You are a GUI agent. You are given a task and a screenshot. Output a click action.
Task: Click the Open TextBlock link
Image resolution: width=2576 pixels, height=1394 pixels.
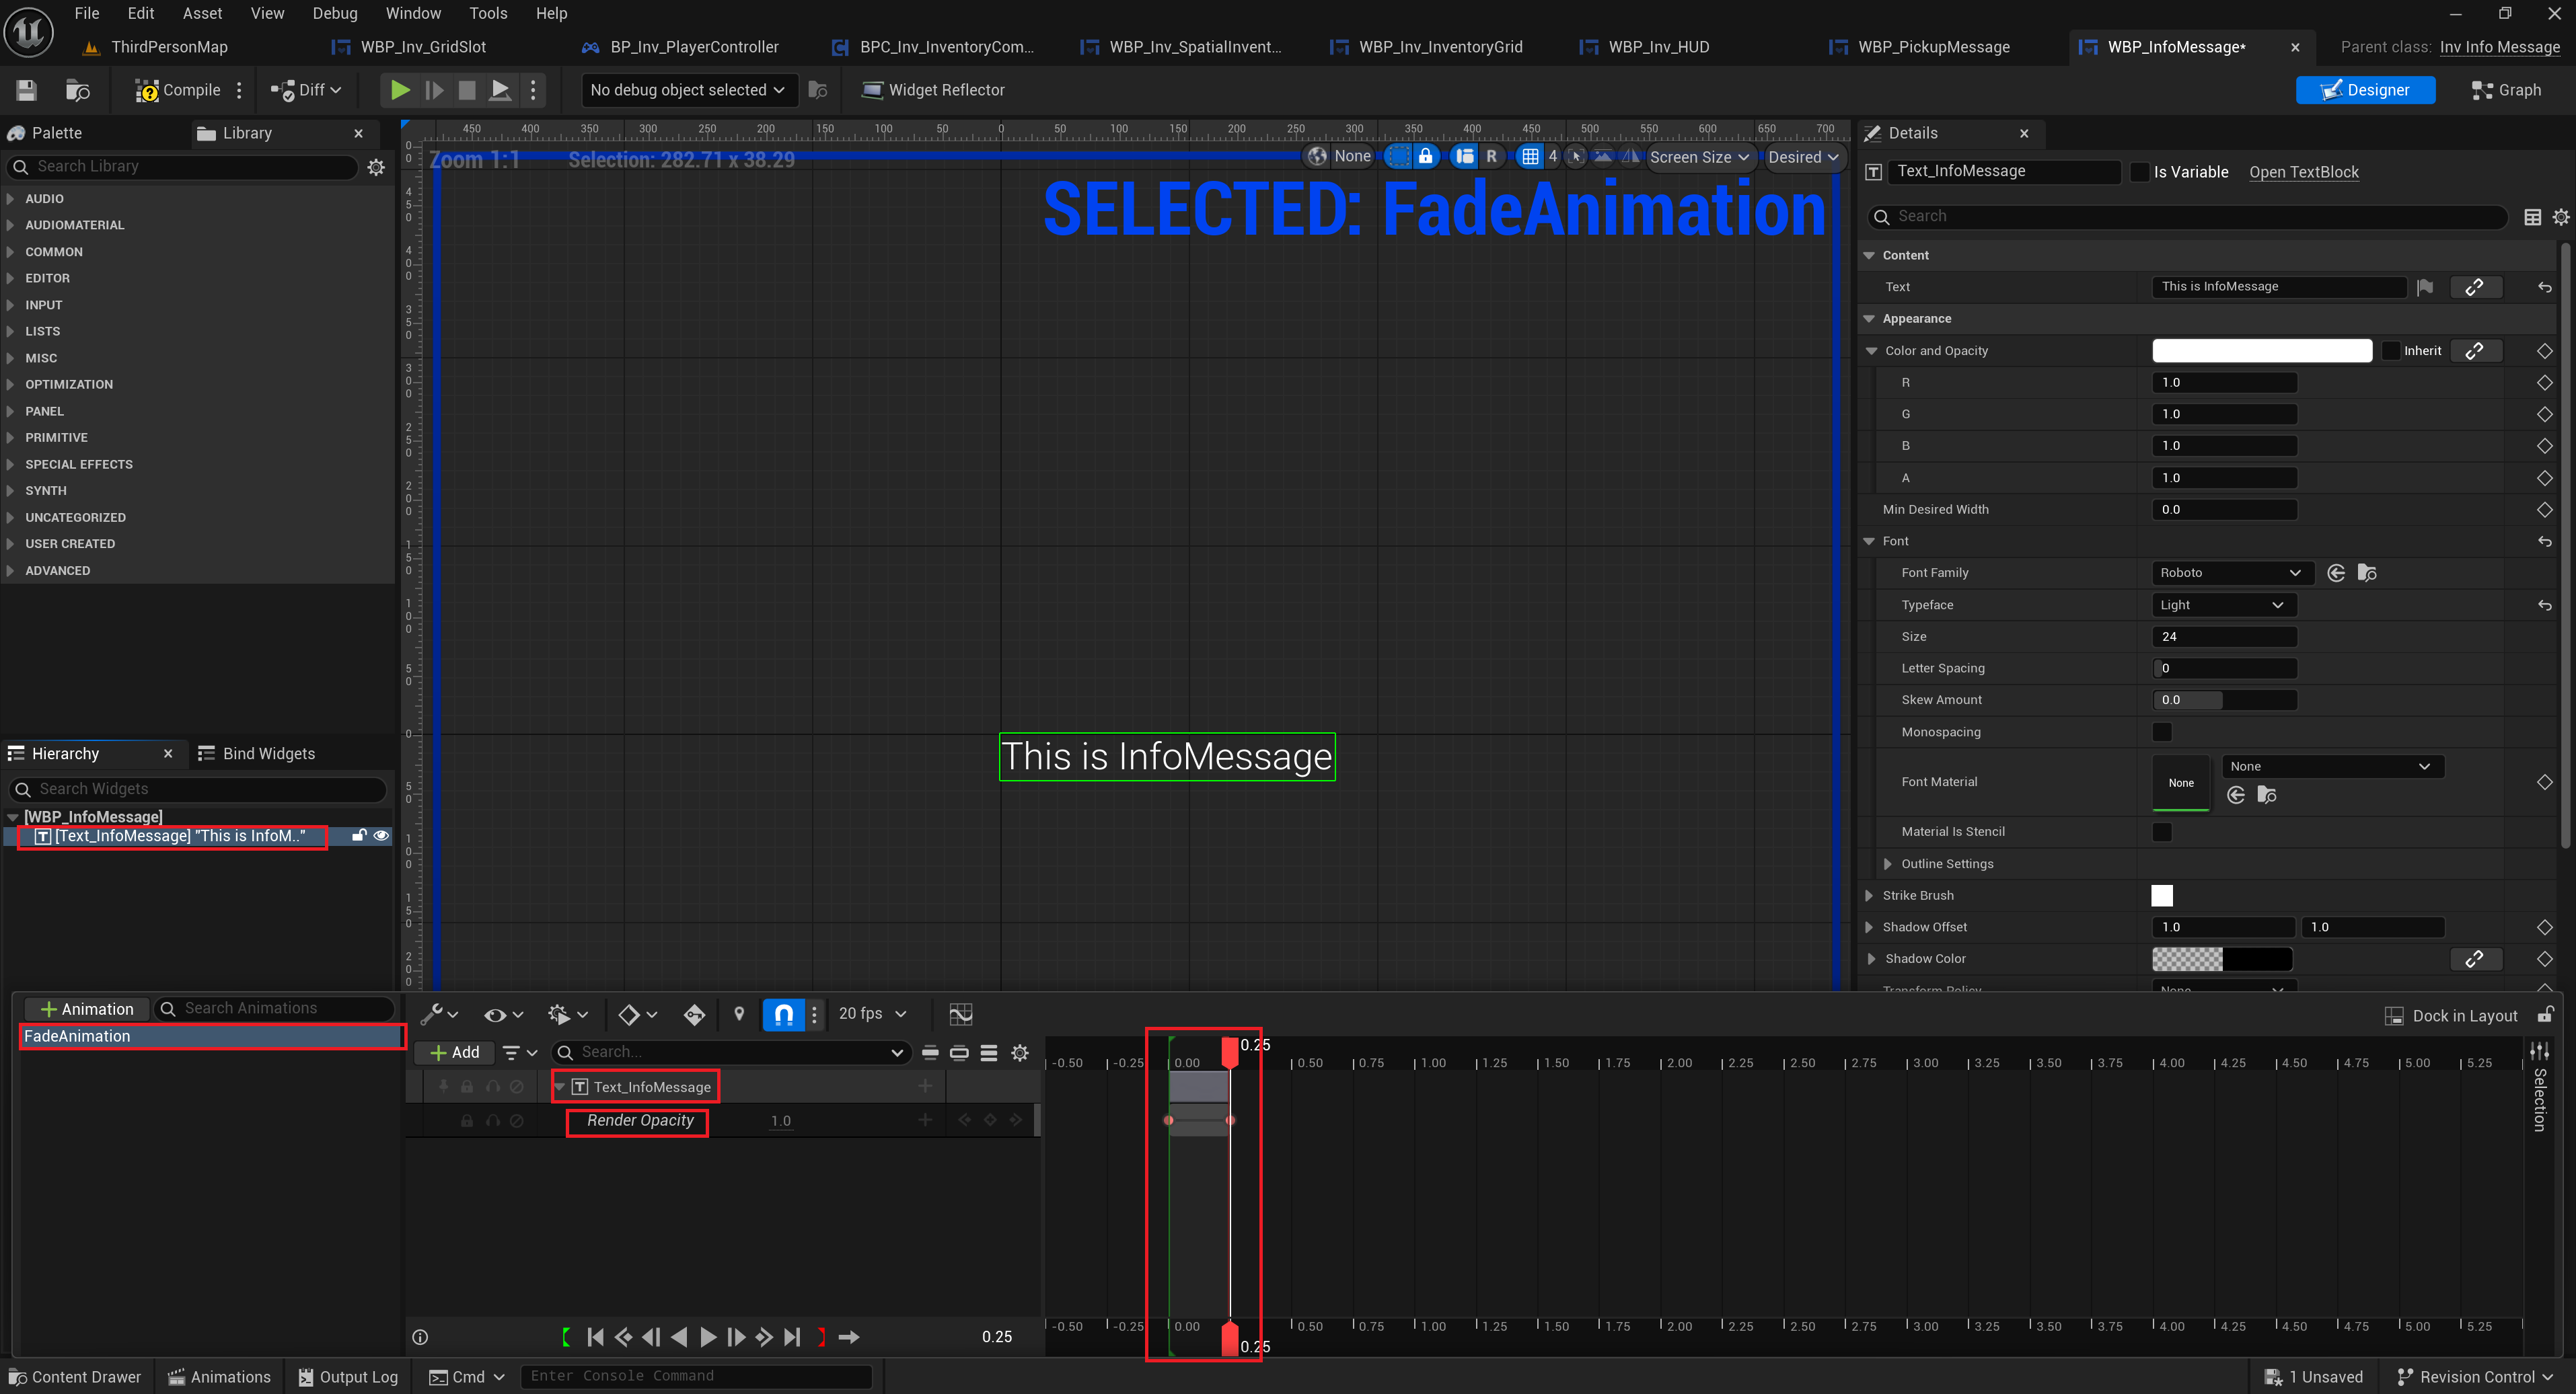2303,172
